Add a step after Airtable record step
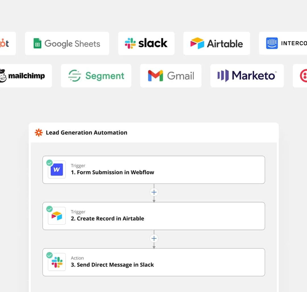Image resolution: width=307 pixels, height=292 pixels. 154,238
